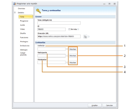Open the Mensajes section
Viewport: 130px width, 110px height.
(x=24, y=50)
